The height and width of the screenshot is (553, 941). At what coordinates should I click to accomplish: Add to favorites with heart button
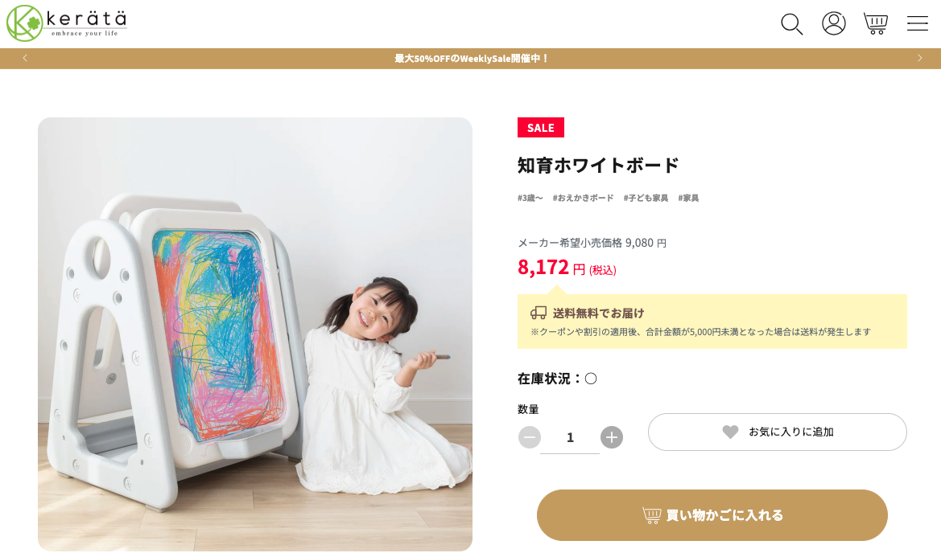pos(777,432)
